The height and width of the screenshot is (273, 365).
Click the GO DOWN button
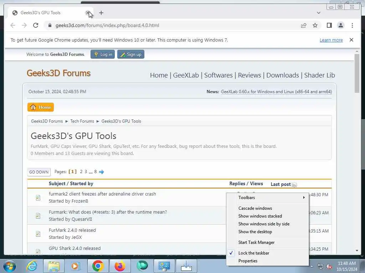(39, 172)
